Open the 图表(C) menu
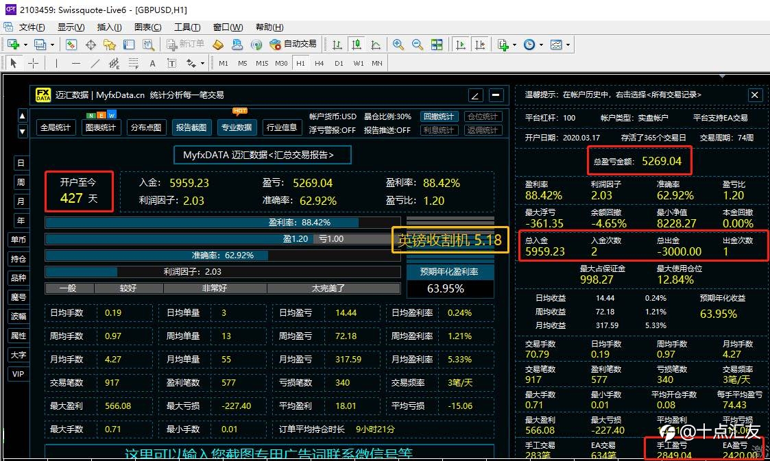This screenshot has width=770, height=461. [x=148, y=27]
